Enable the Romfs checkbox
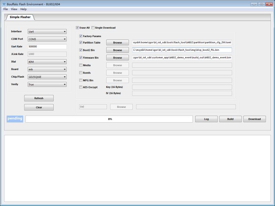The width and height of the screenshot is (275, 206). pyautogui.click(x=81, y=73)
